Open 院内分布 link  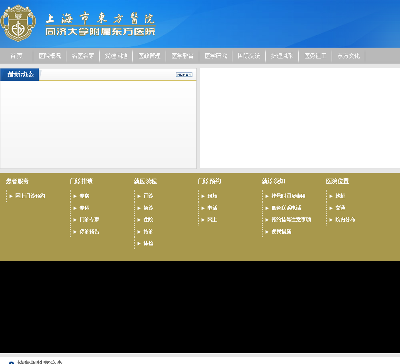pyautogui.click(x=345, y=220)
